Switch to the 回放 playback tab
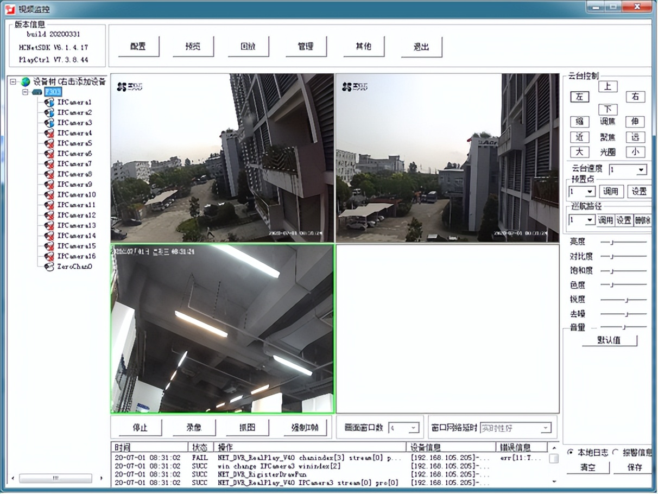This screenshot has height=494, width=658. (x=248, y=47)
